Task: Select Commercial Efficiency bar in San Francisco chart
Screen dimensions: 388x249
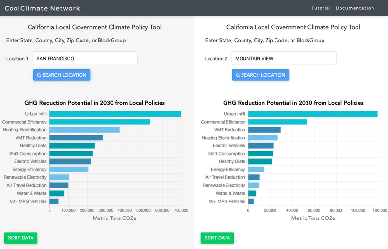Action: point(99,122)
